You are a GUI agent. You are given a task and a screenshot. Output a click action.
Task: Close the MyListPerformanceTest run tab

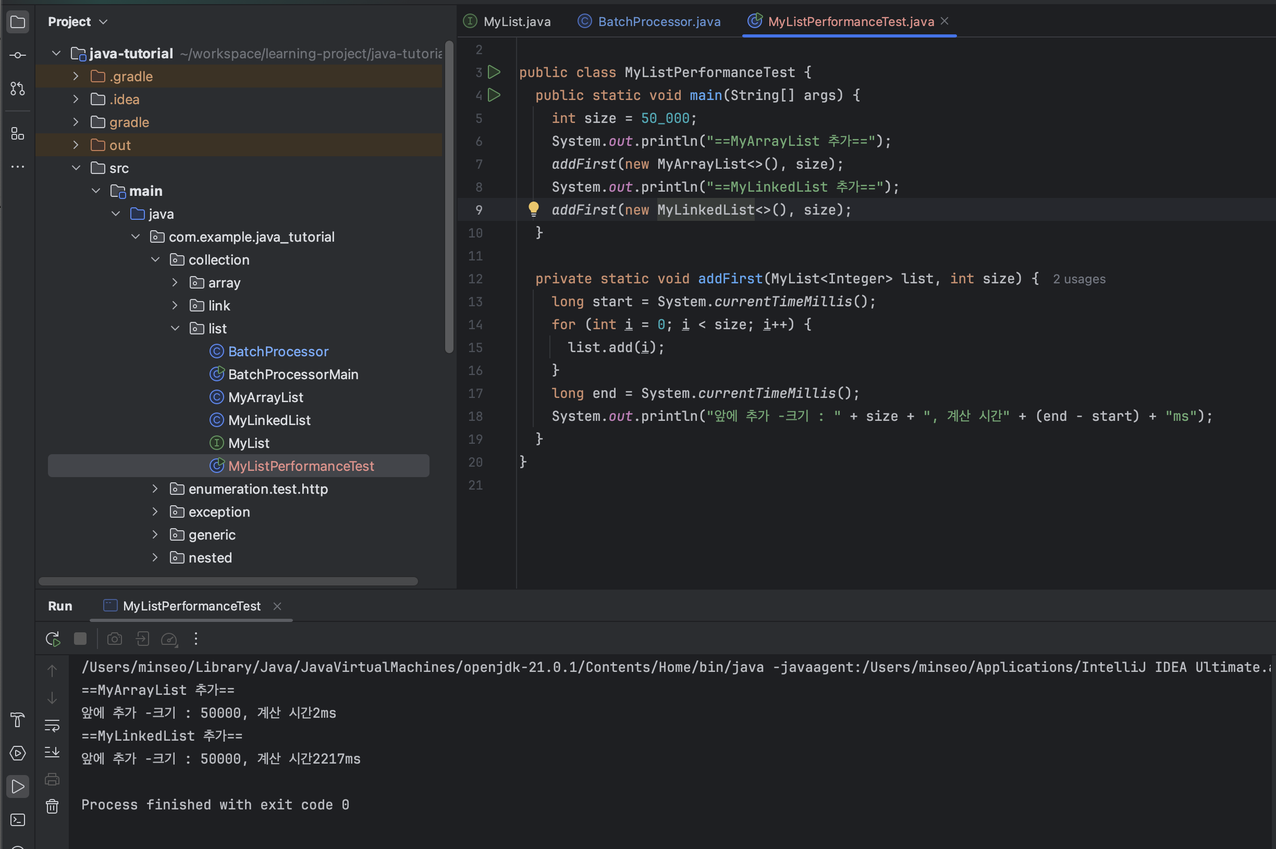[x=277, y=606]
